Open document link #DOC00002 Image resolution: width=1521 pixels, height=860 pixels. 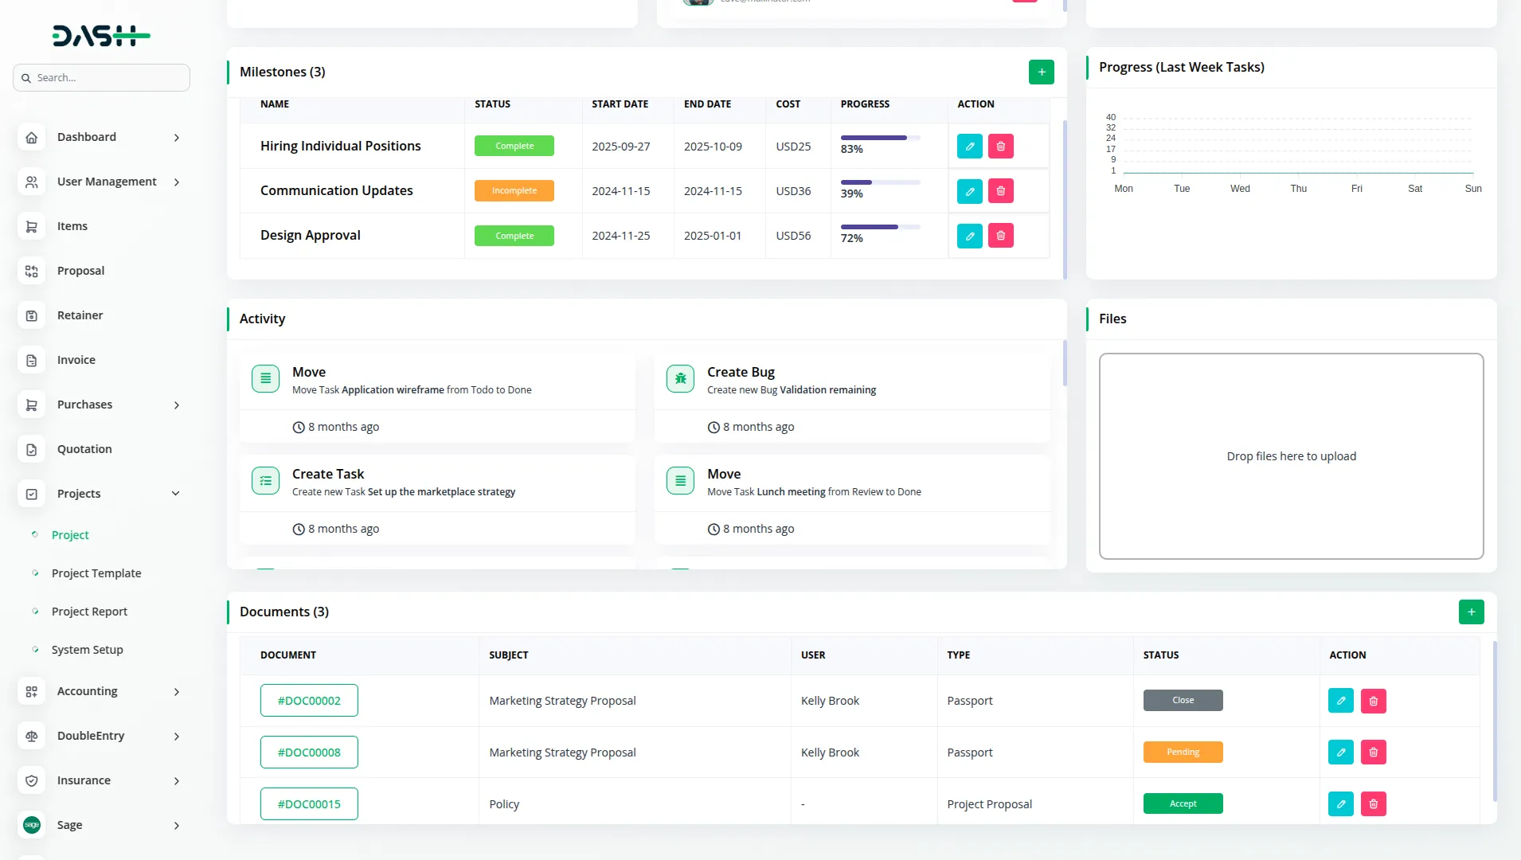(x=309, y=700)
